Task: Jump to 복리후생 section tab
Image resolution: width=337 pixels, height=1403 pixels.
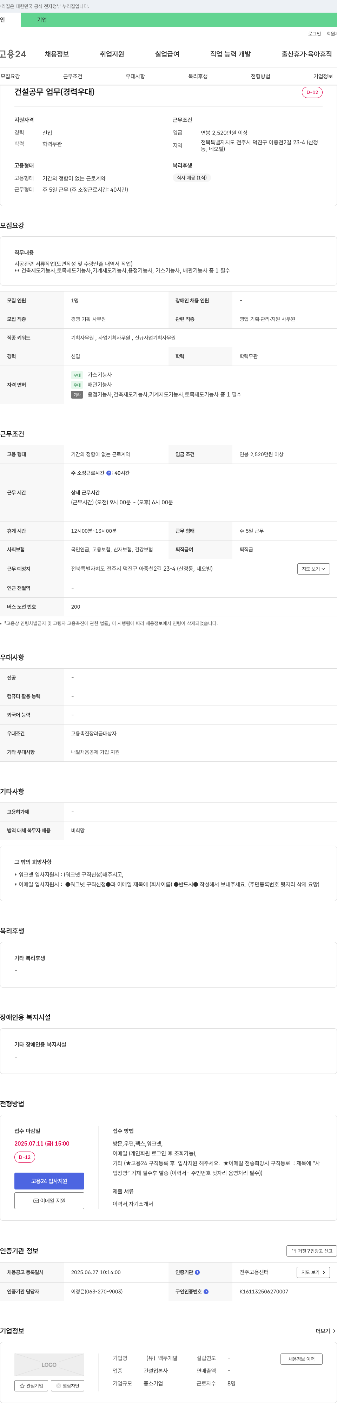Action: coord(198,76)
